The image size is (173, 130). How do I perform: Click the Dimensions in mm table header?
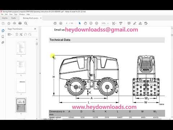point(57,113)
